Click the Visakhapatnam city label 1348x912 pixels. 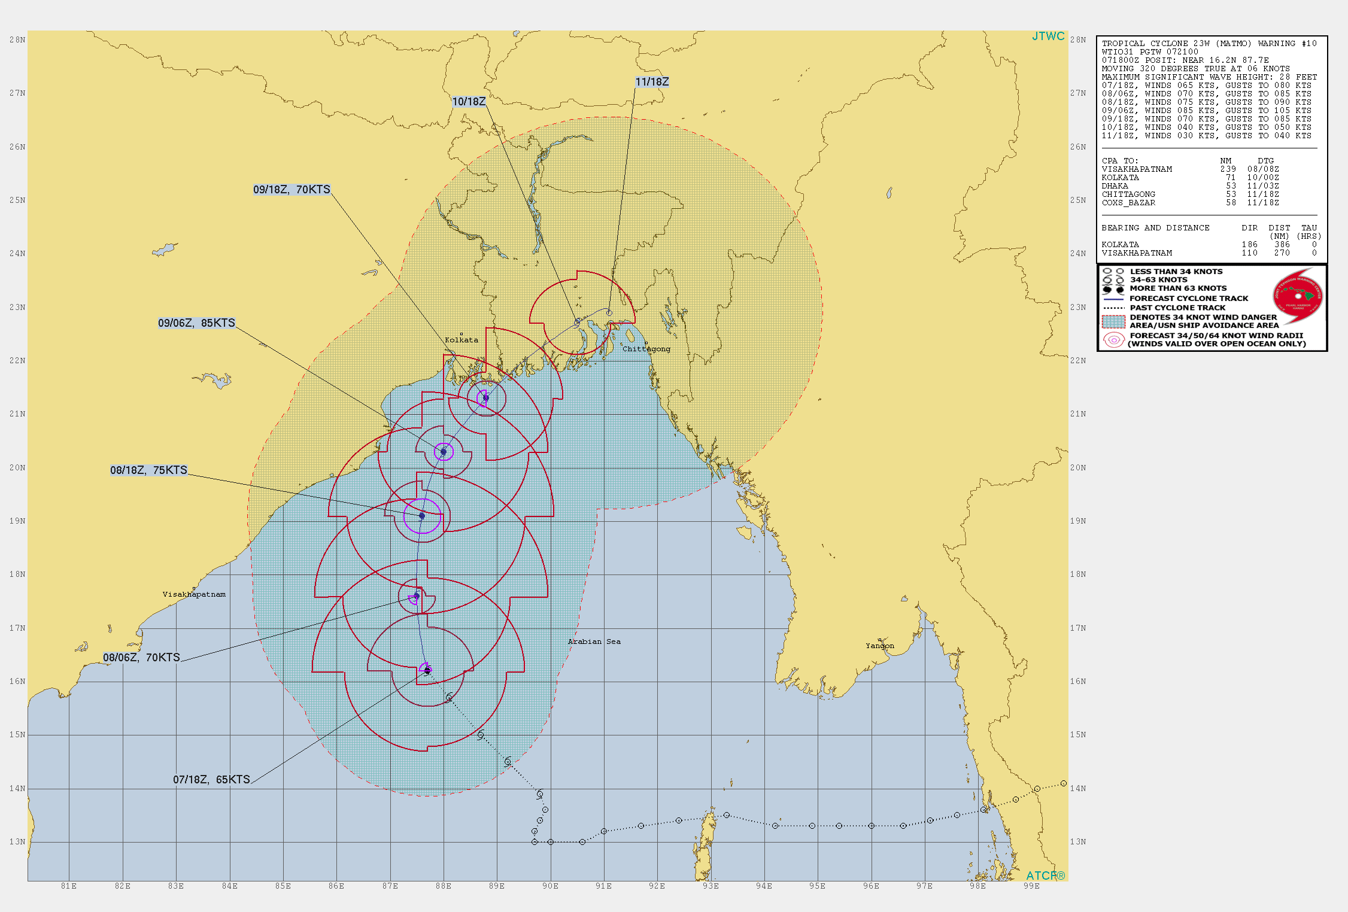pyautogui.click(x=194, y=594)
